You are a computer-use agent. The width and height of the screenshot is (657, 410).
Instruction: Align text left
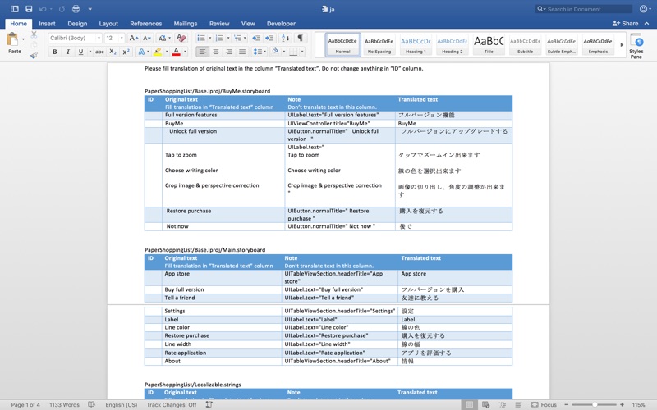(x=202, y=52)
